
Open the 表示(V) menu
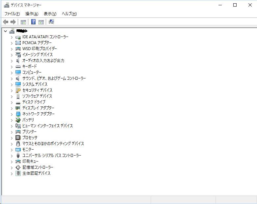point(50,14)
